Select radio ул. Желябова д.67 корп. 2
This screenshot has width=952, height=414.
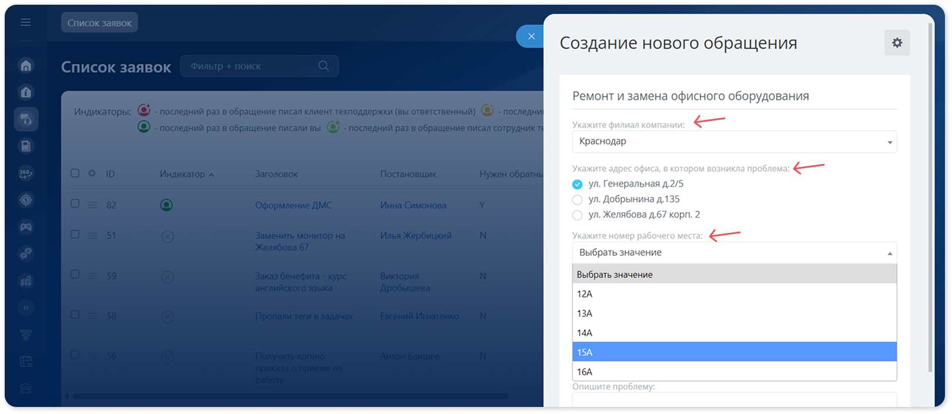[x=577, y=215]
